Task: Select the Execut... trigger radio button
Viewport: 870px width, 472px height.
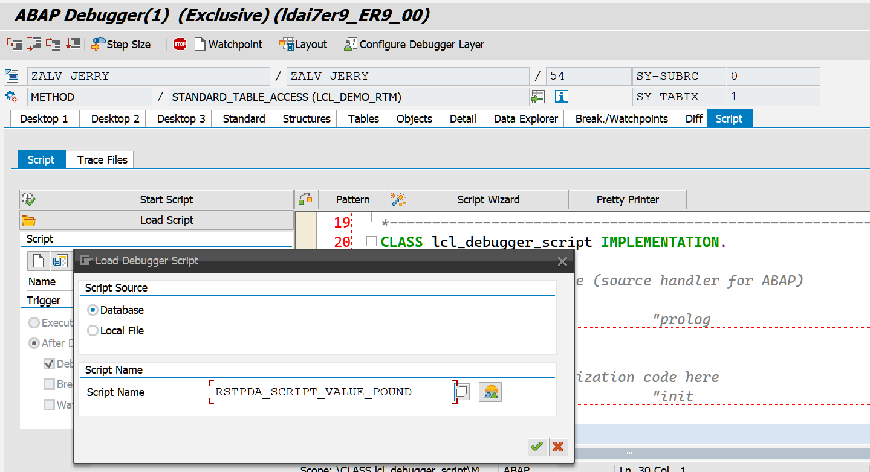Action: click(34, 323)
